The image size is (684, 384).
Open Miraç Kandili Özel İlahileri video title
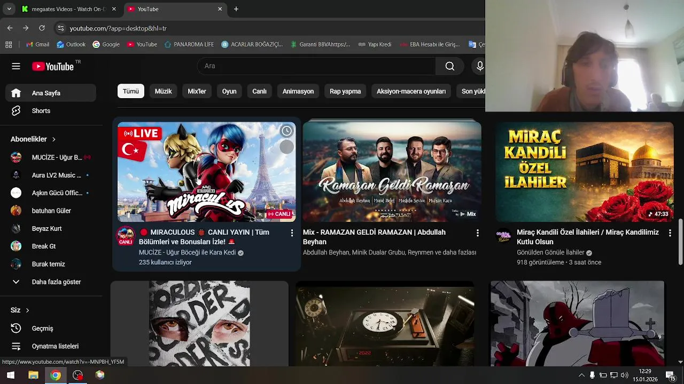pyautogui.click(x=588, y=237)
